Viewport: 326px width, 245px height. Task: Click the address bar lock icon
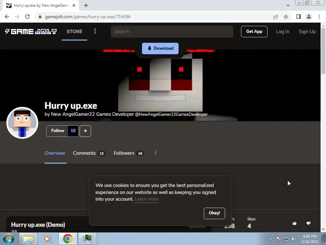click(x=40, y=17)
